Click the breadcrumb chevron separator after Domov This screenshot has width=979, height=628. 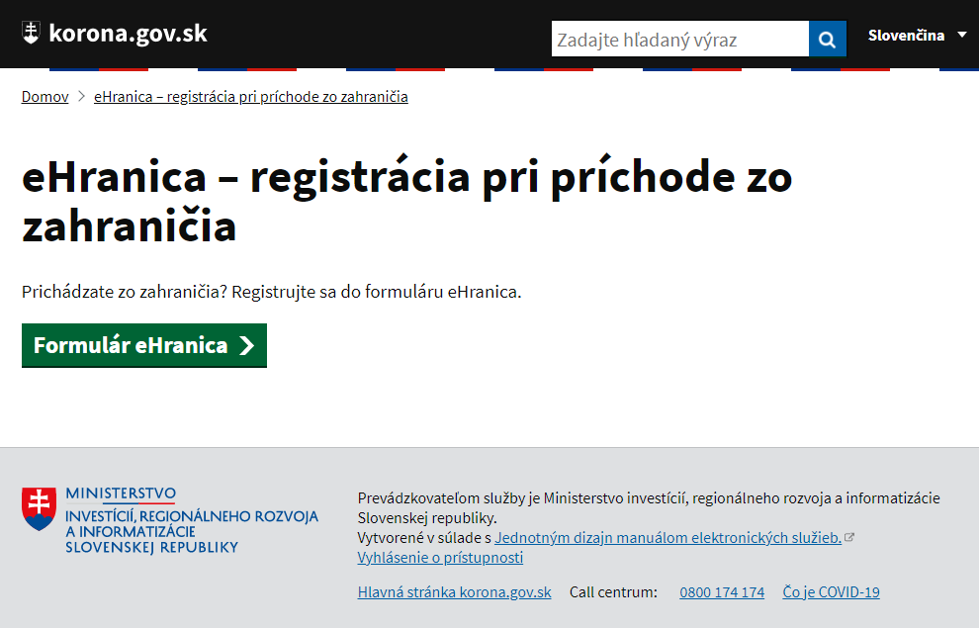(x=81, y=97)
